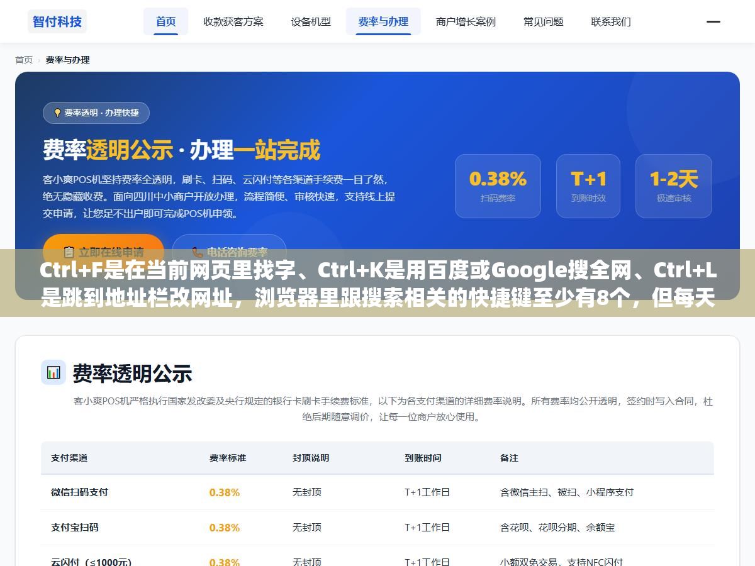
Task: Click 立即在线申请 button
Action: pyautogui.click(x=103, y=252)
